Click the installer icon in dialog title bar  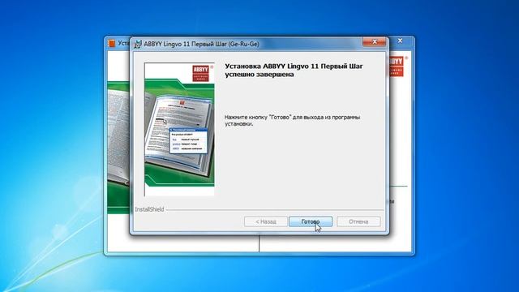point(138,44)
